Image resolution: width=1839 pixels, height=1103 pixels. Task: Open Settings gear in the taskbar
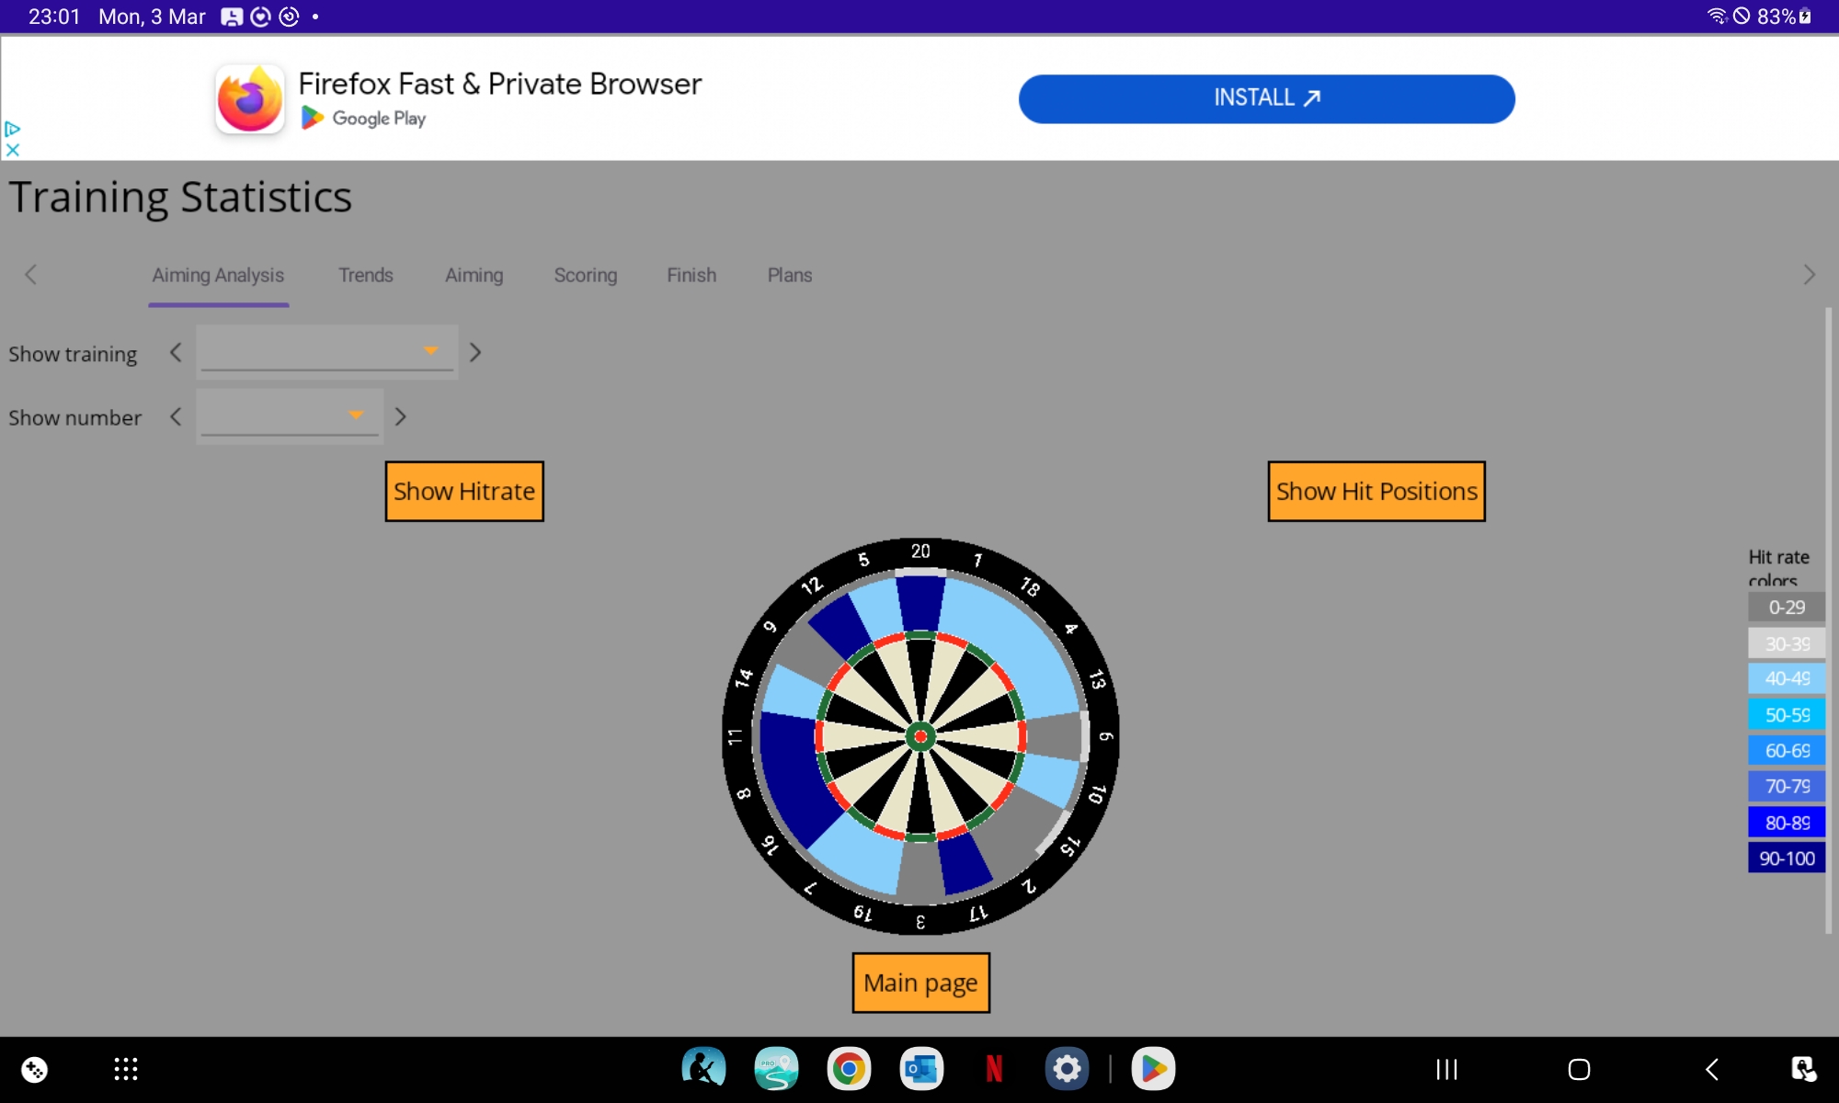1067,1069
